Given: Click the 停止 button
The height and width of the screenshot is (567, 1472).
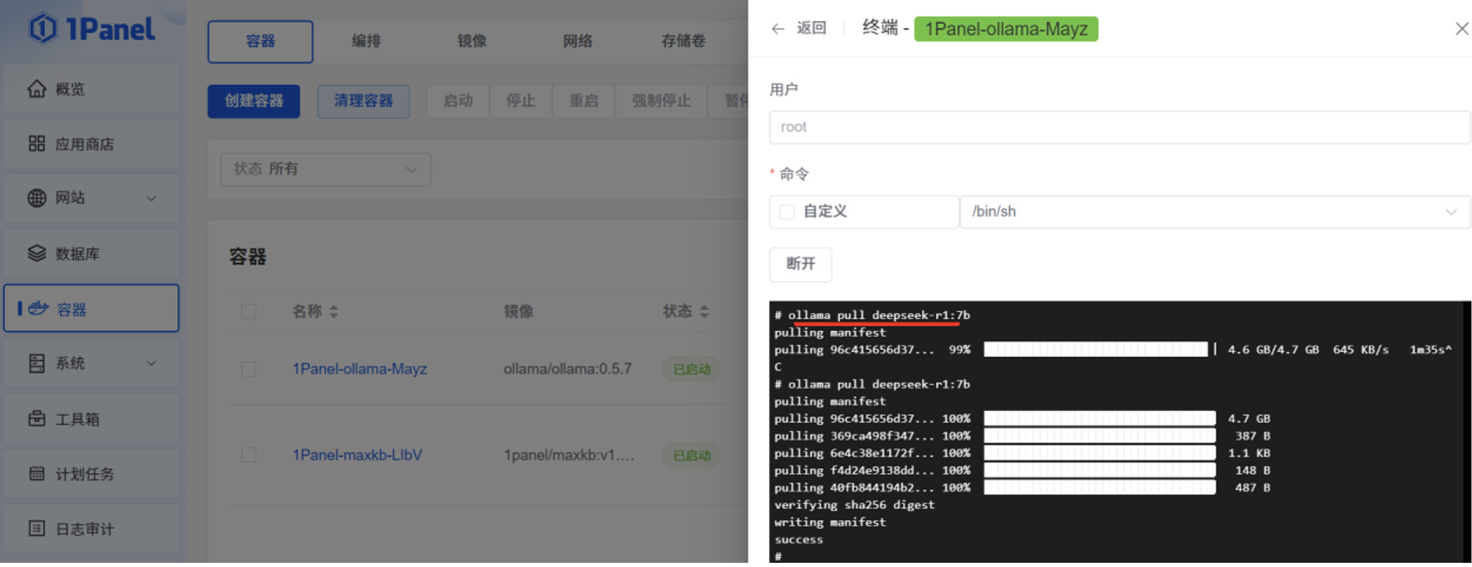Looking at the screenshot, I should coord(520,101).
